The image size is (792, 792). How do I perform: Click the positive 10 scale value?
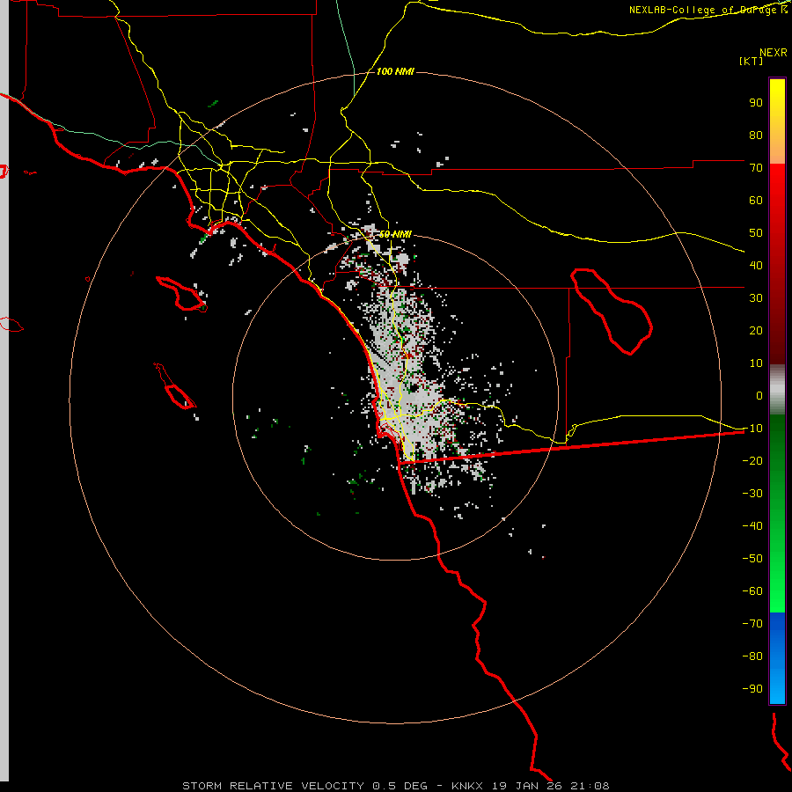(756, 363)
